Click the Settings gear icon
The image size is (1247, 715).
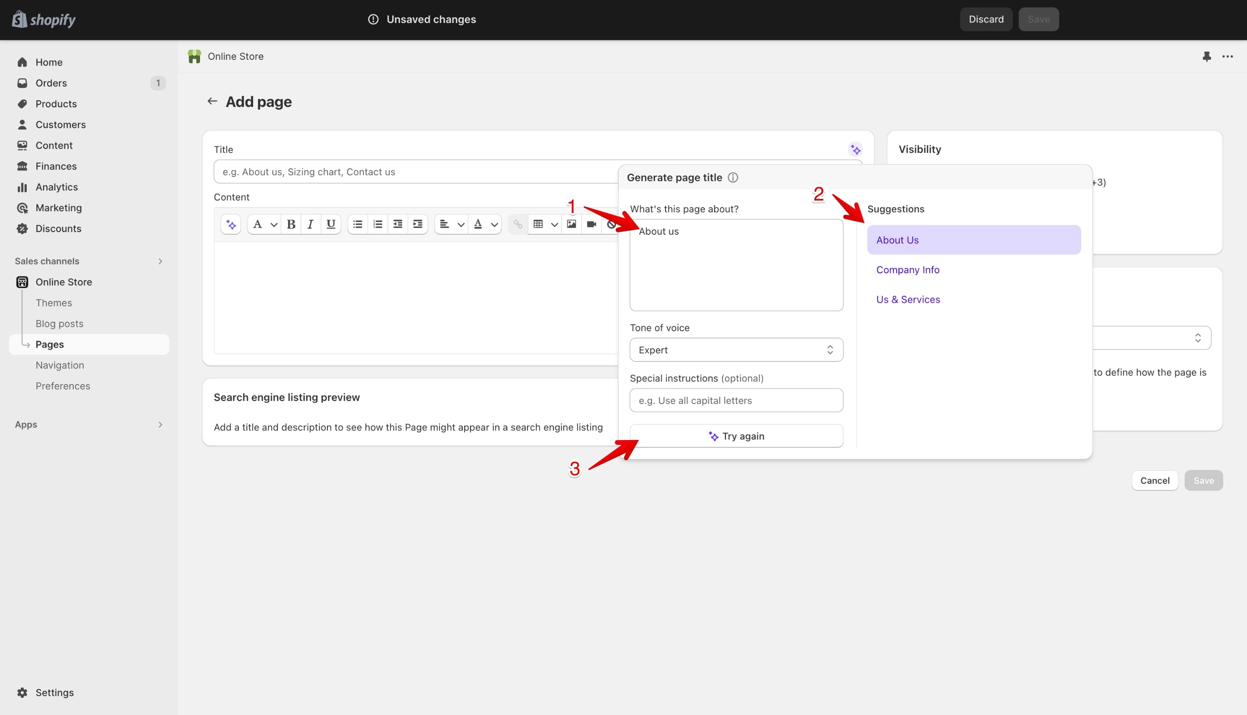coord(22,692)
